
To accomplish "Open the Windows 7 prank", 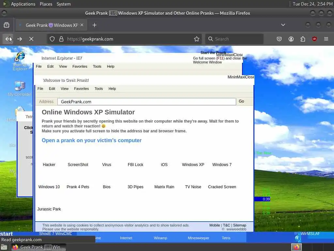I will pyautogui.click(x=222, y=165).
